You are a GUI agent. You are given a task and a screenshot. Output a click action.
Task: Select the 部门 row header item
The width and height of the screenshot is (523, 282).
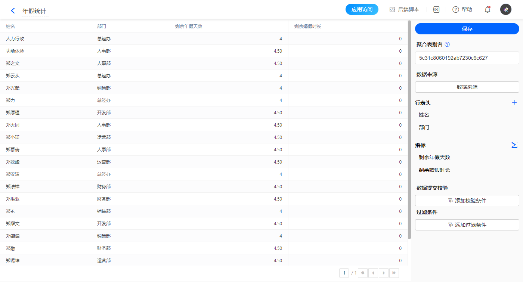[424, 127]
